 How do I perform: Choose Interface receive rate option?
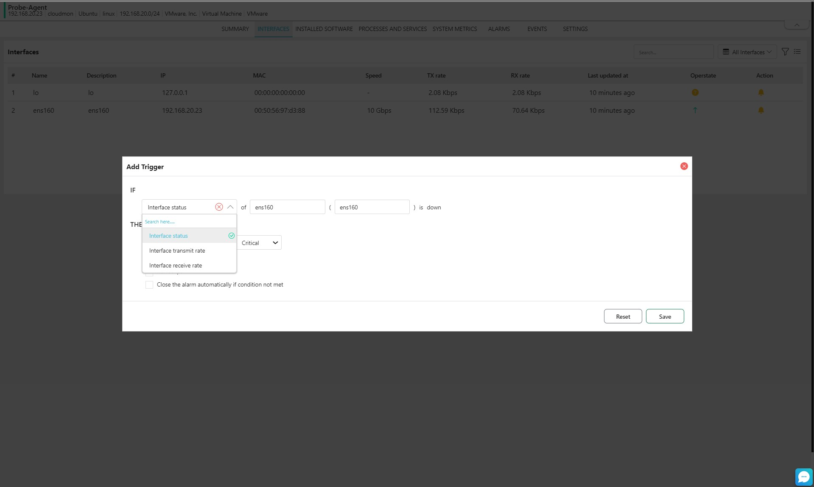(x=175, y=265)
